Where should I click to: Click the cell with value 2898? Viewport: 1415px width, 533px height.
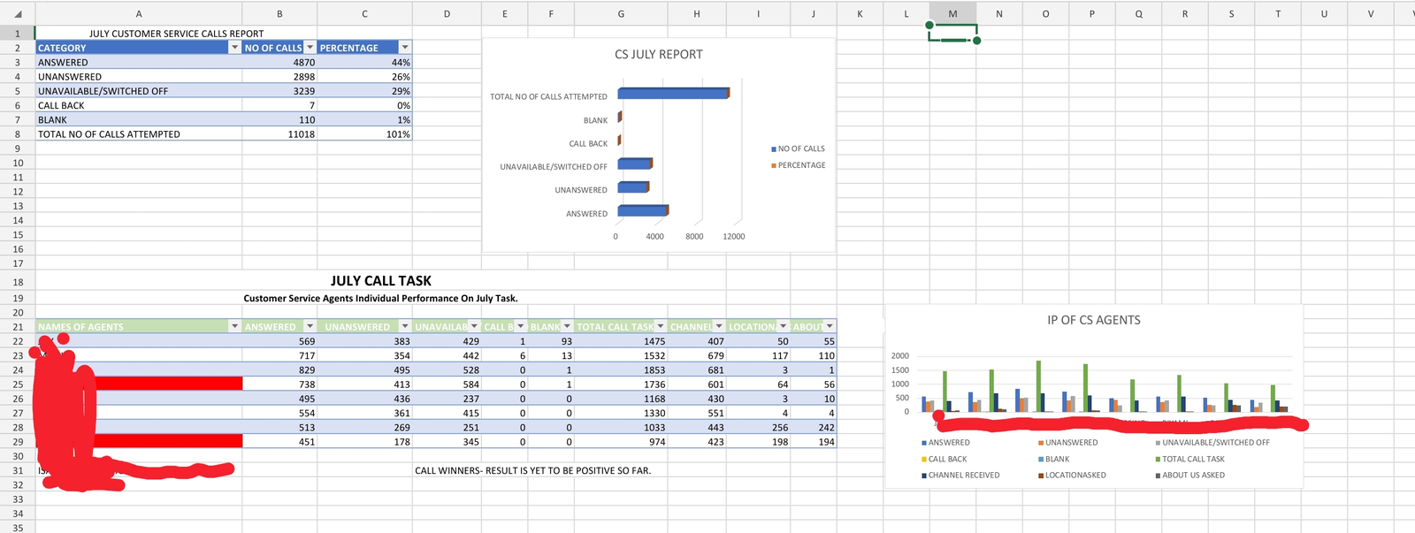279,77
